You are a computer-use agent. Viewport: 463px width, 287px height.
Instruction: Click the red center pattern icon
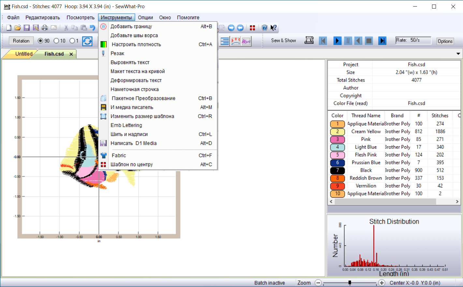tap(252, 28)
